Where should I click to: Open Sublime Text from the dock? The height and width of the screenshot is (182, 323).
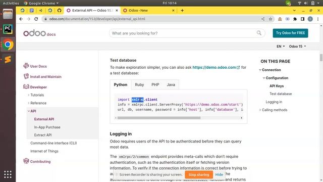coord(8,60)
